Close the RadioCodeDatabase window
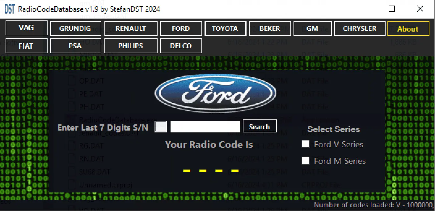The height and width of the screenshot is (211, 435). pos(420,9)
